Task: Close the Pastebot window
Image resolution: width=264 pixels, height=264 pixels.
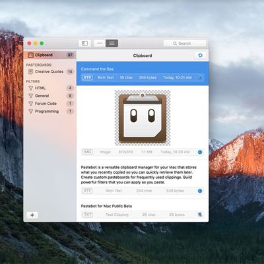Action: tap(29, 44)
